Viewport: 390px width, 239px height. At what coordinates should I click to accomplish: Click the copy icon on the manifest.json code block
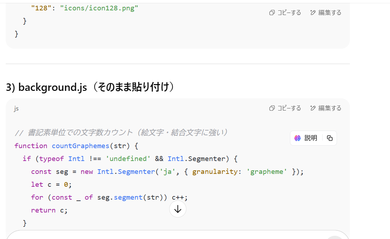click(x=272, y=12)
